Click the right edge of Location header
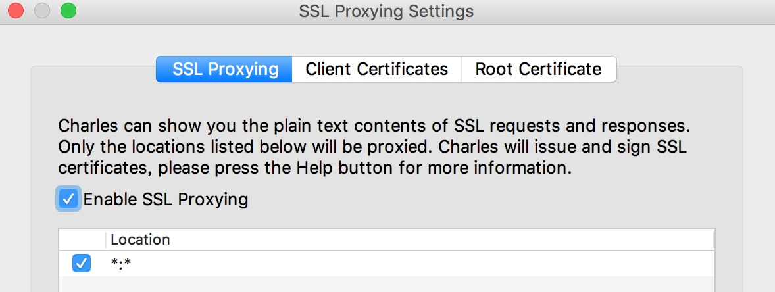The image size is (775, 292). [x=713, y=239]
